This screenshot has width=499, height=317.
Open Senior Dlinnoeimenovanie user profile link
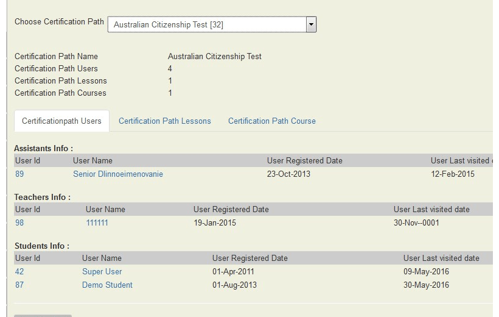pos(118,174)
